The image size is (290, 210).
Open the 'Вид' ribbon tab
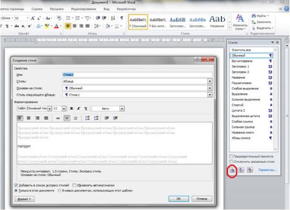point(106,9)
